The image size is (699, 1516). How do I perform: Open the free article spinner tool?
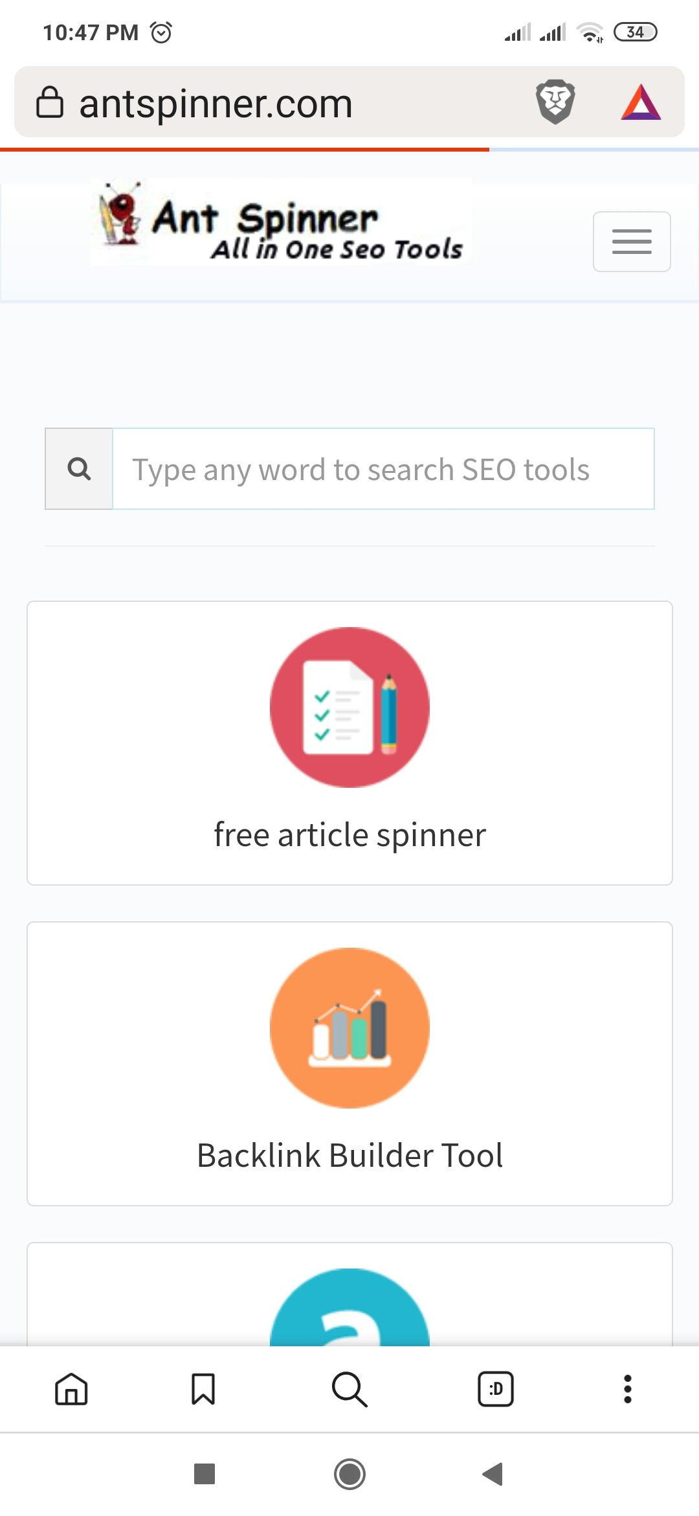(x=349, y=834)
